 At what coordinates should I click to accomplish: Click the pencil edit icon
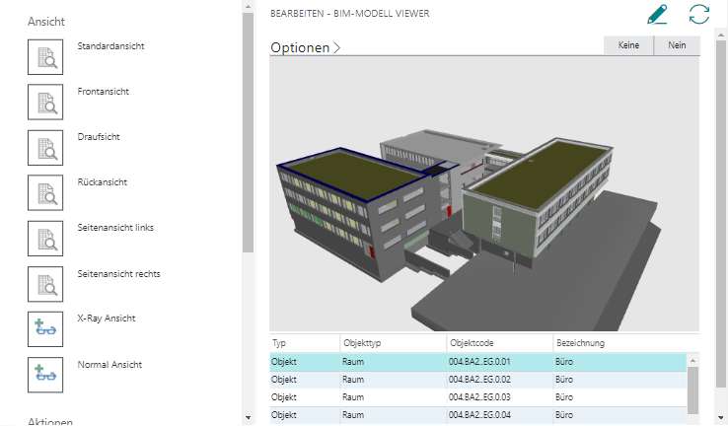point(657,14)
